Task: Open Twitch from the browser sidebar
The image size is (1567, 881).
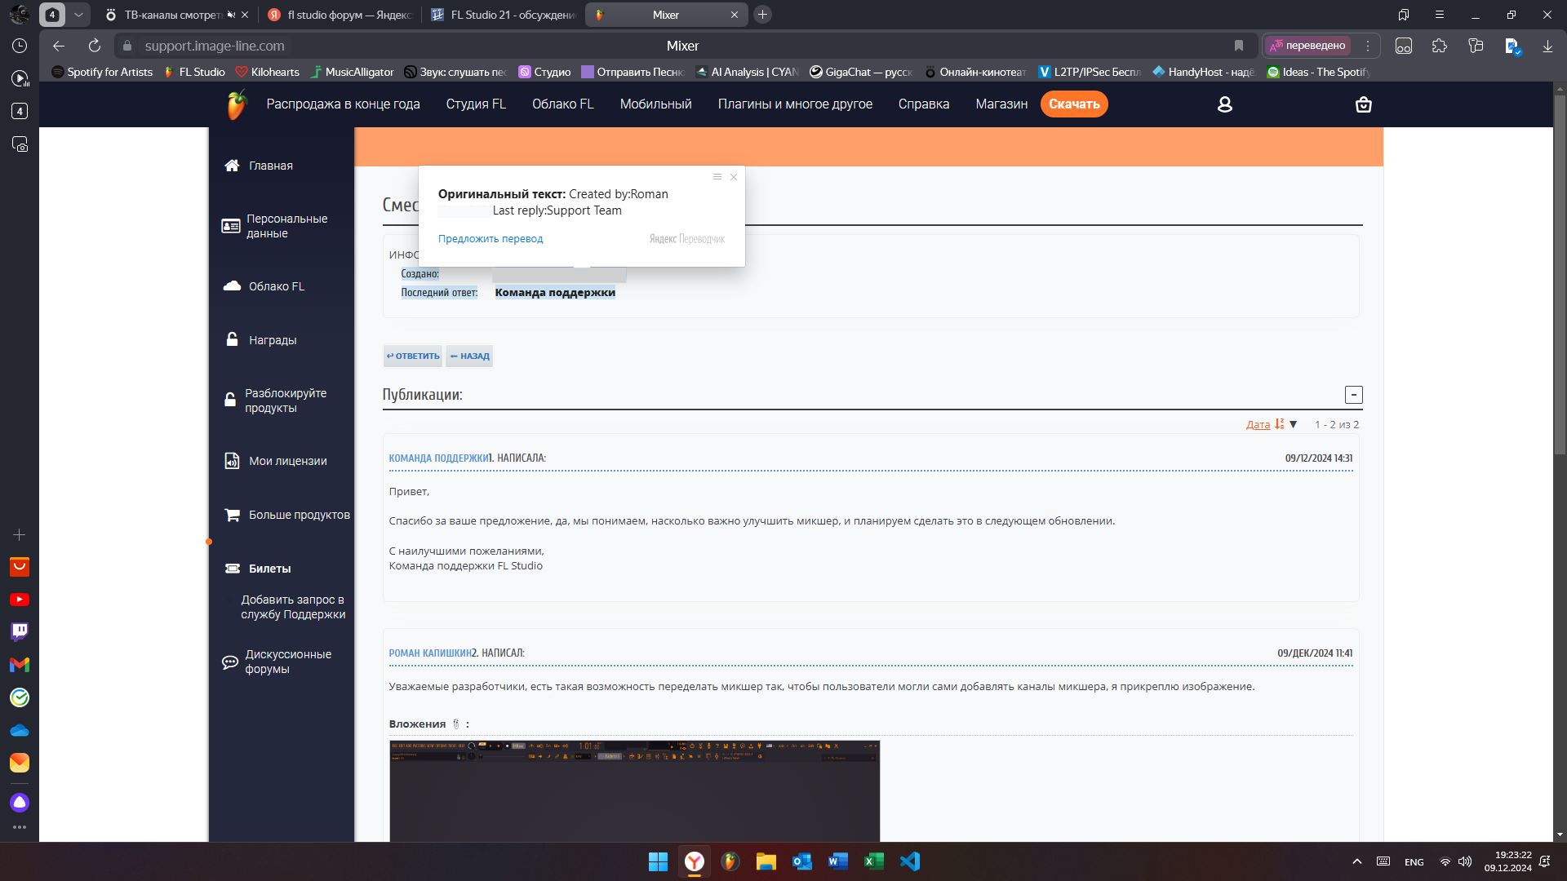Action: (20, 632)
